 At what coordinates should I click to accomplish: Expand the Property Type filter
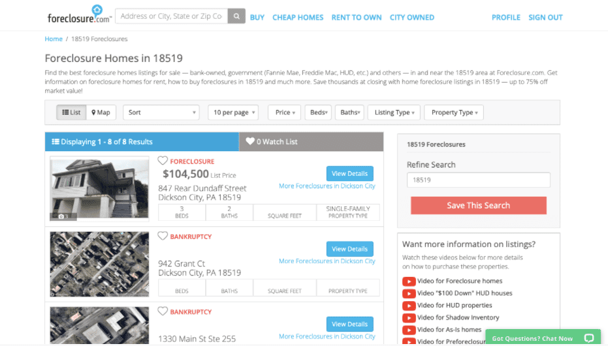454,112
